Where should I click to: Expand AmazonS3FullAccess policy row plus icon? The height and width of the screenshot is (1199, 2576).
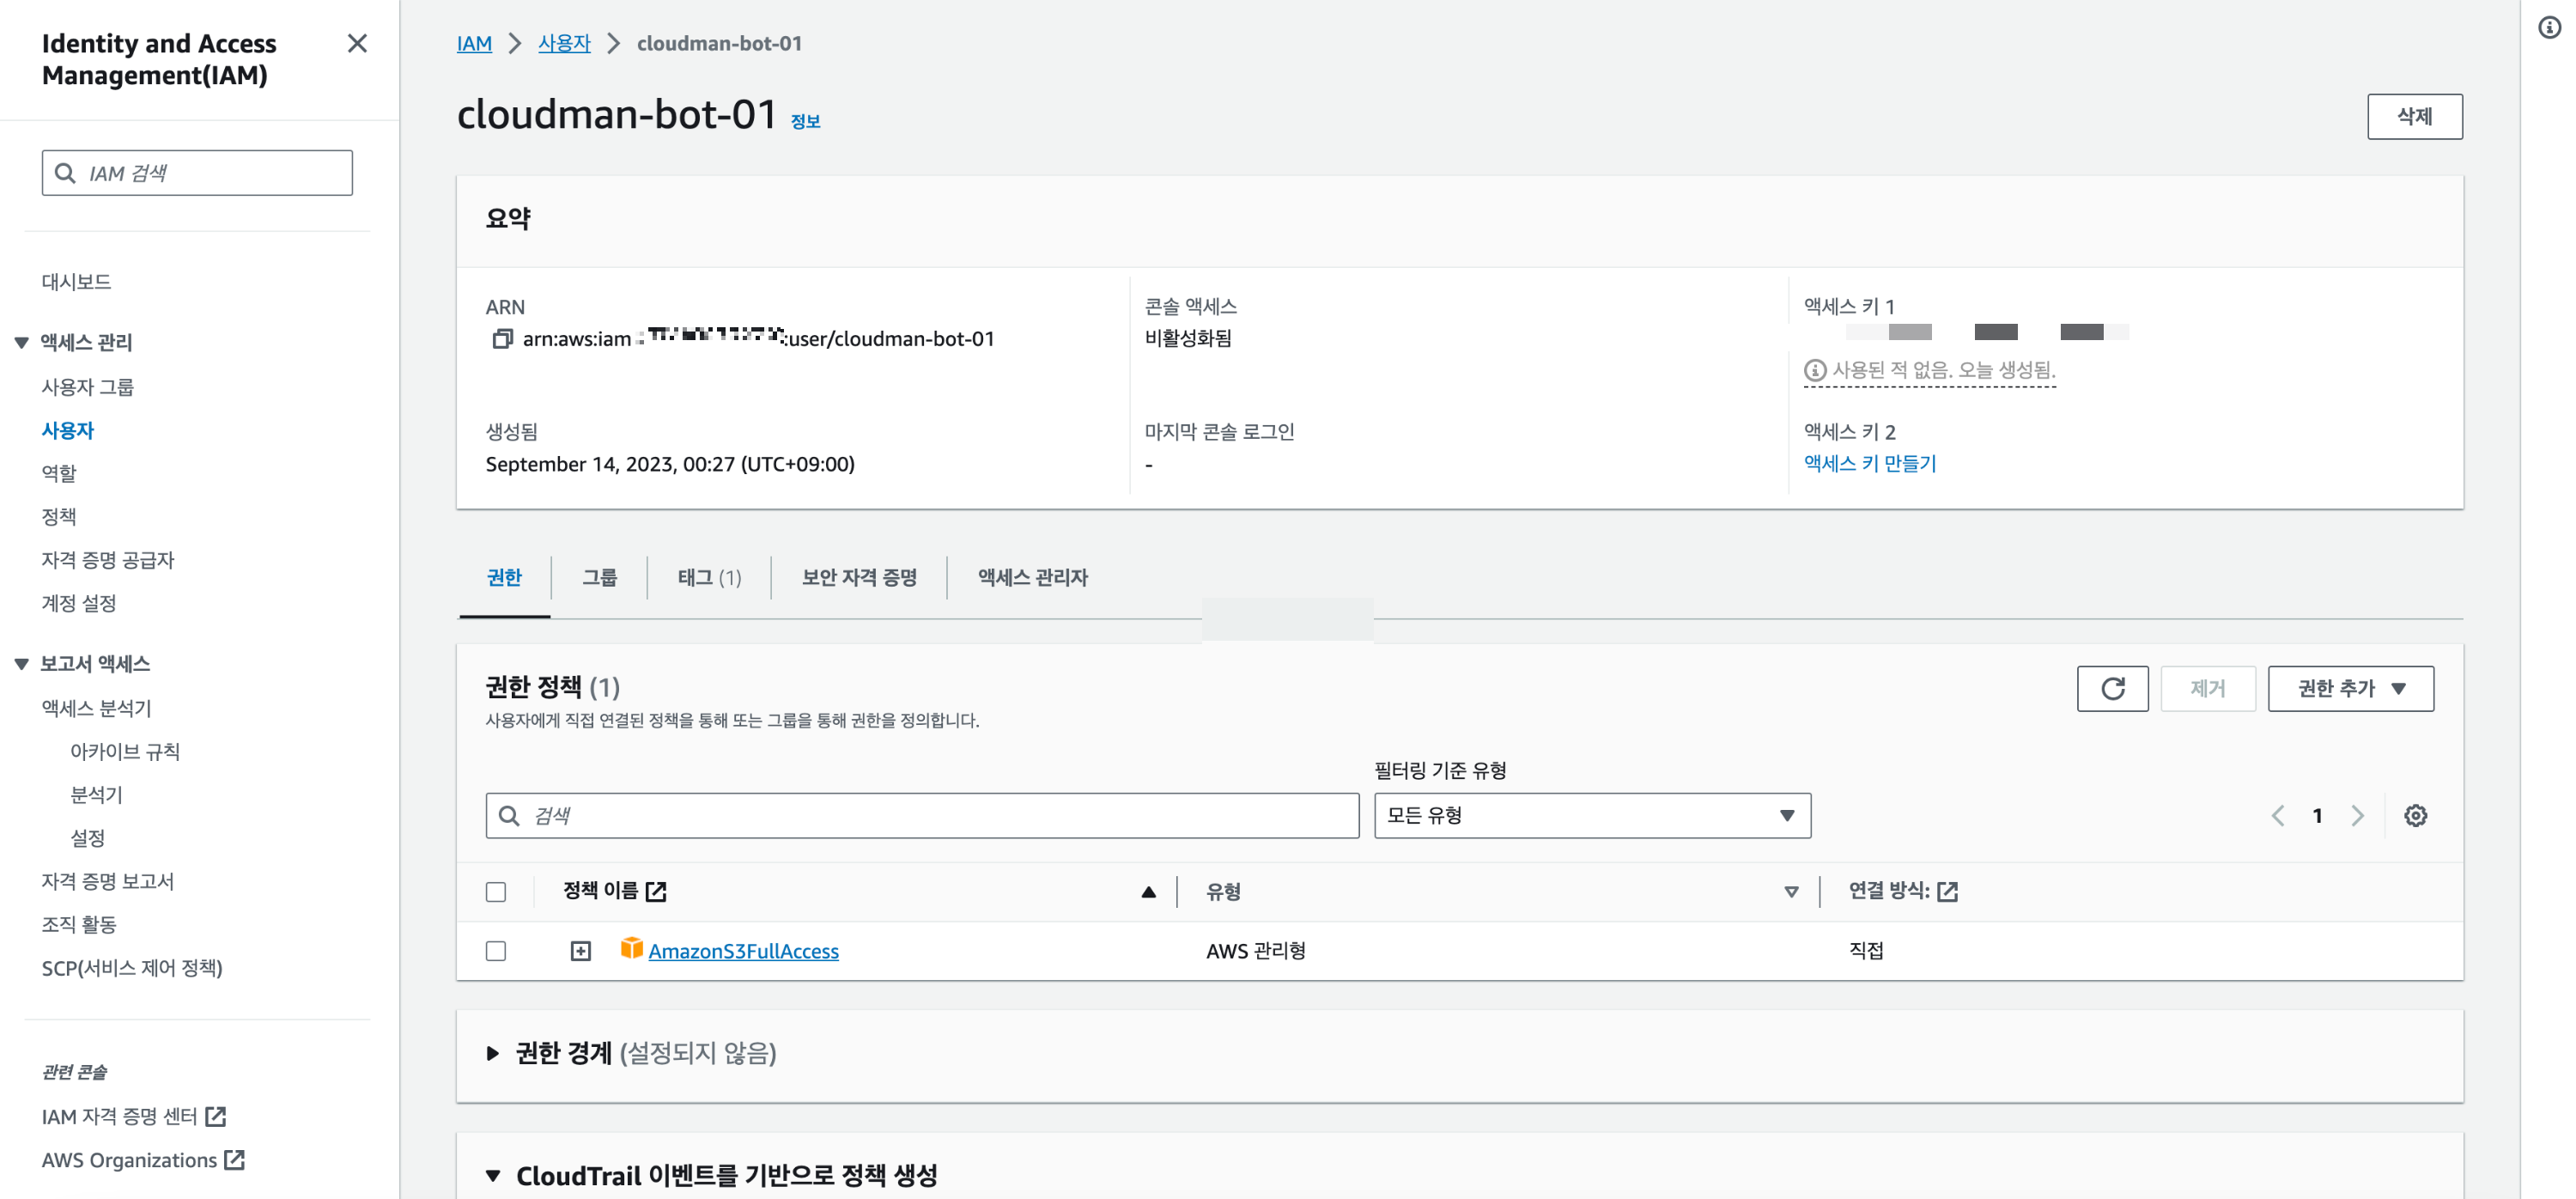[580, 950]
